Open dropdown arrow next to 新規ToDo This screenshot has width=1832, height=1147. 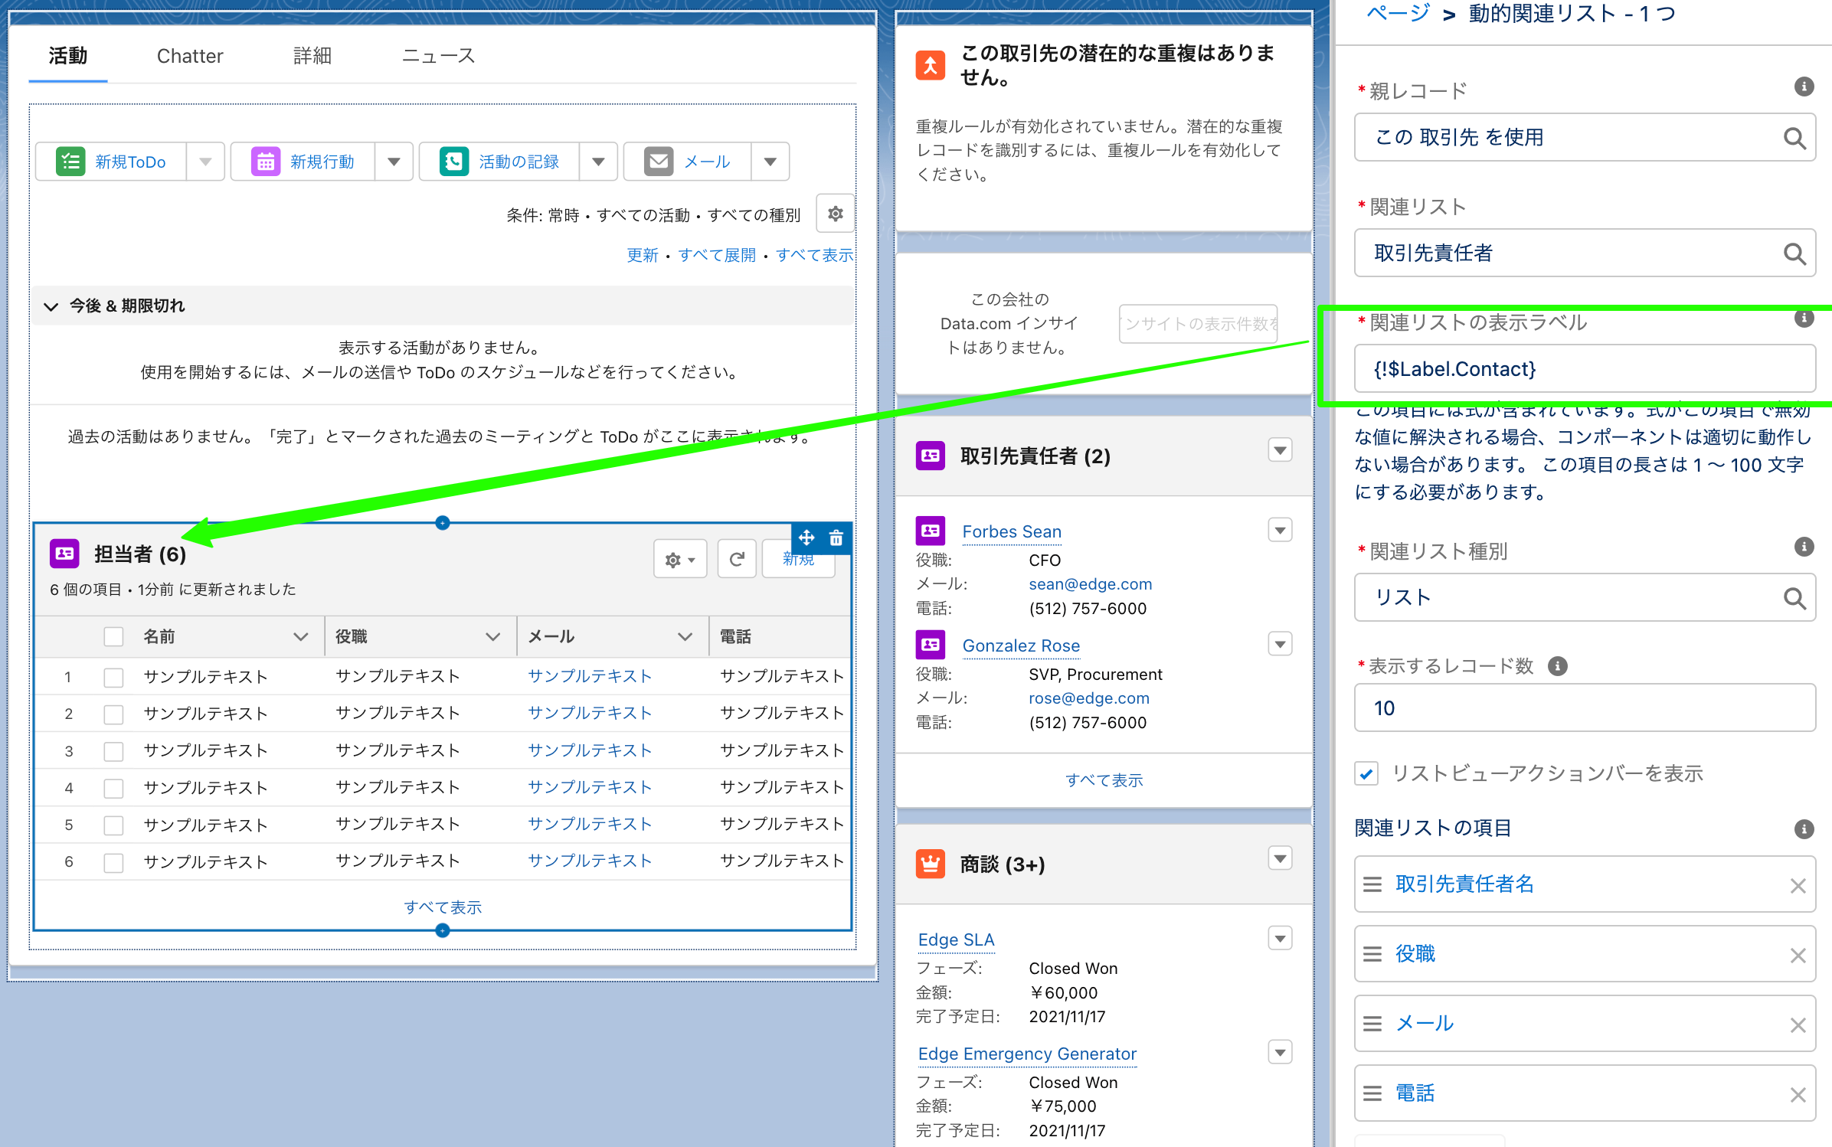click(205, 162)
